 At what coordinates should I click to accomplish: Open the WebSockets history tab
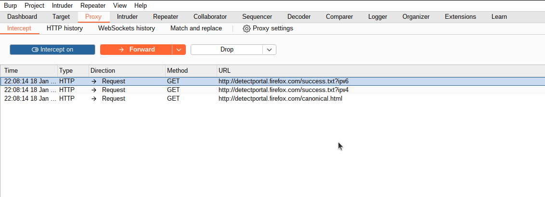127,28
